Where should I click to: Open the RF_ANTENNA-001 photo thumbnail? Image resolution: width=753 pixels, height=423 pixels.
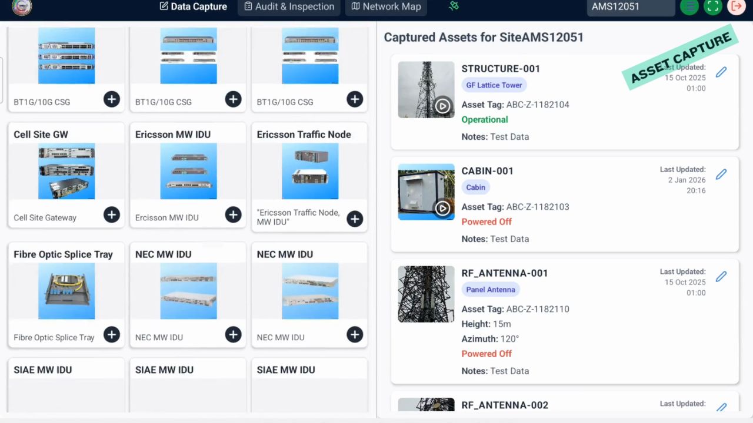427,294
